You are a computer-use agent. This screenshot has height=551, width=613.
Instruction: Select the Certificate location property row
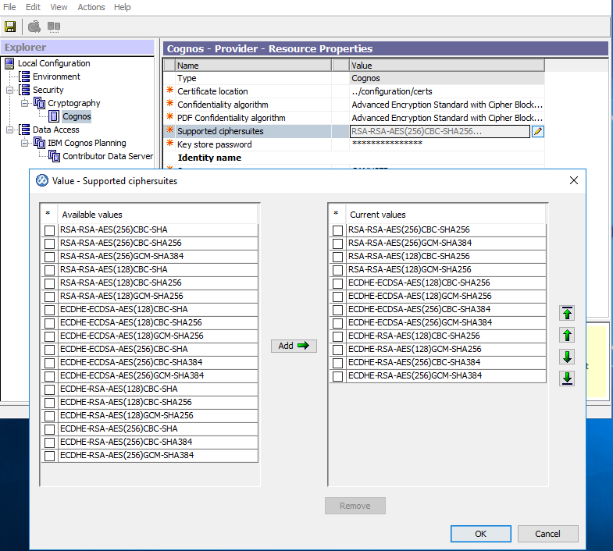point(354,91)
